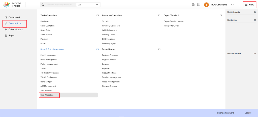Click the Transactions arrows icon
Screen dimensions: 258x117
(x=6, y=23)
